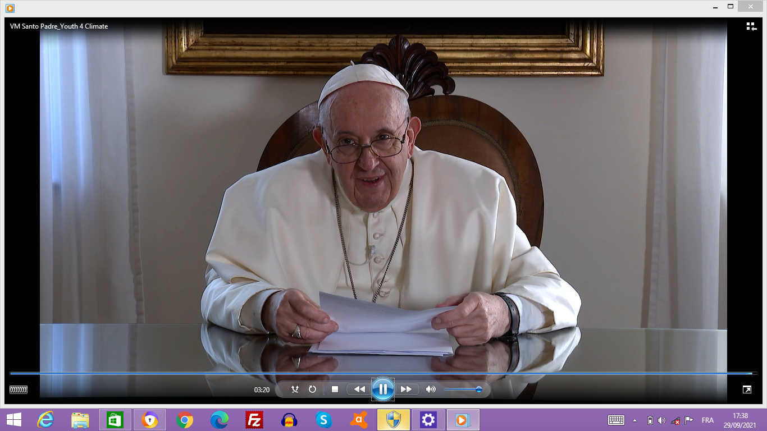Open Skype from the taskbar
The width and height of the screenshot is (767, 431).
click(323, 420)
